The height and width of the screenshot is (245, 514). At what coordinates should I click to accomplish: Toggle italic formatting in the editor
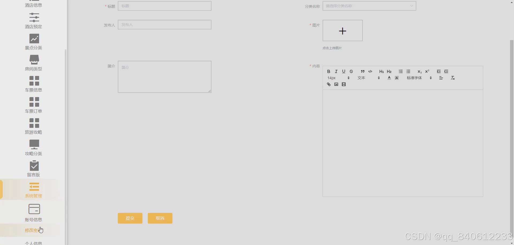(336, 71)
